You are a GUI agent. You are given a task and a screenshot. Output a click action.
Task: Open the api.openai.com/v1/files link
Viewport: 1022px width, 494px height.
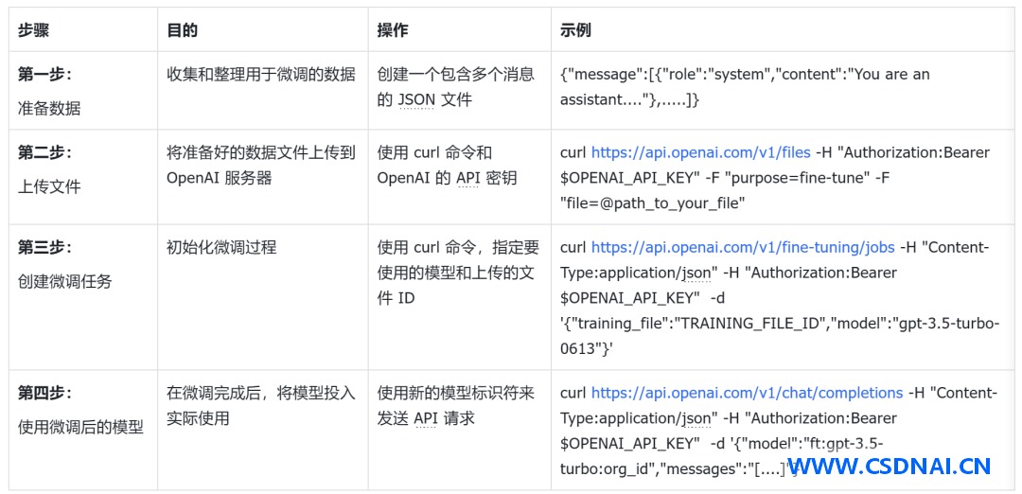pos(700,152)
